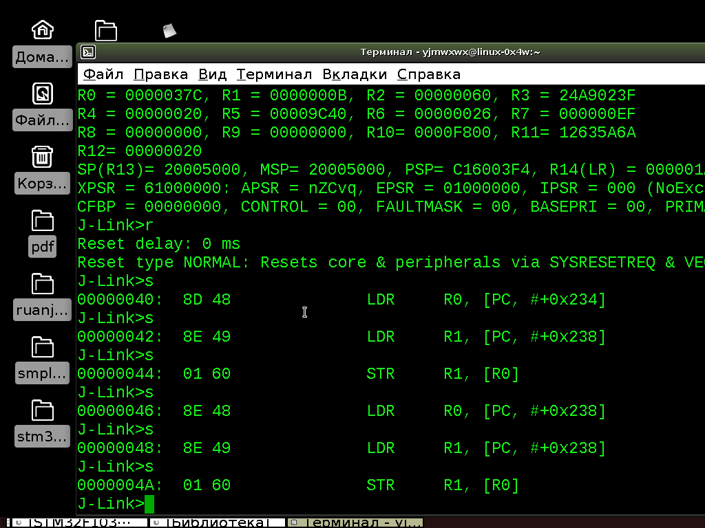Open the Правка menu
This screenshot has width=705, height=528.
(x=161, y=74)
